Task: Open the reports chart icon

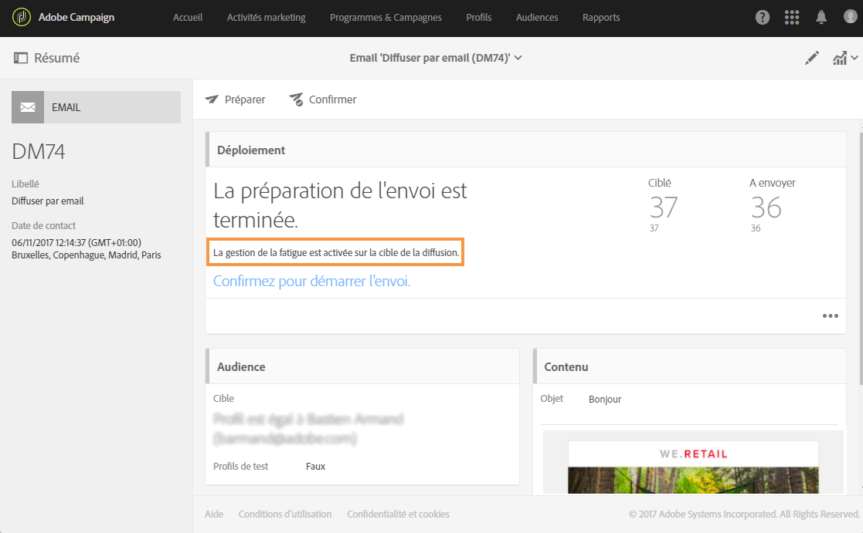Action: (x=839, y=58)
